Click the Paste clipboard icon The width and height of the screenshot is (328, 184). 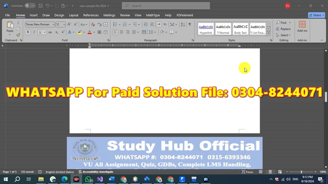point(10,25)
